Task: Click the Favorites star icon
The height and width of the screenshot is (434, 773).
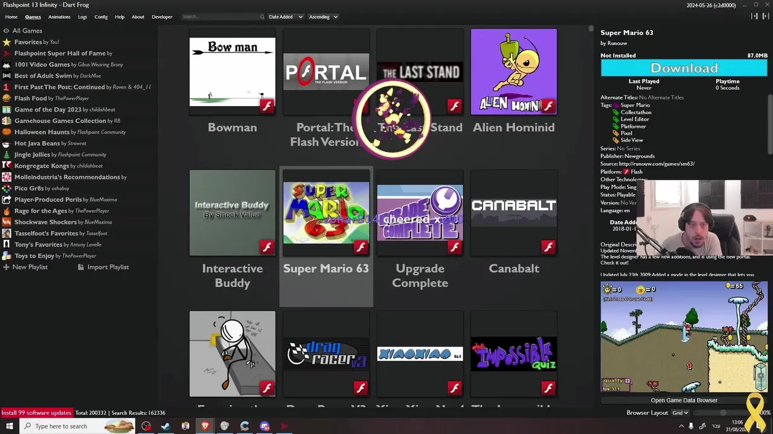Action: coord(6,42)
